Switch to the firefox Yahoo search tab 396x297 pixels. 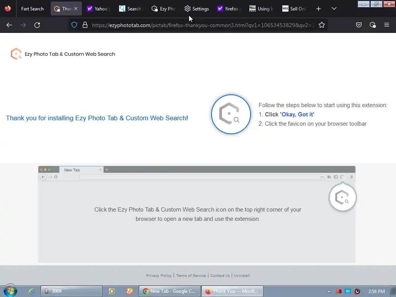coord(229,9)
